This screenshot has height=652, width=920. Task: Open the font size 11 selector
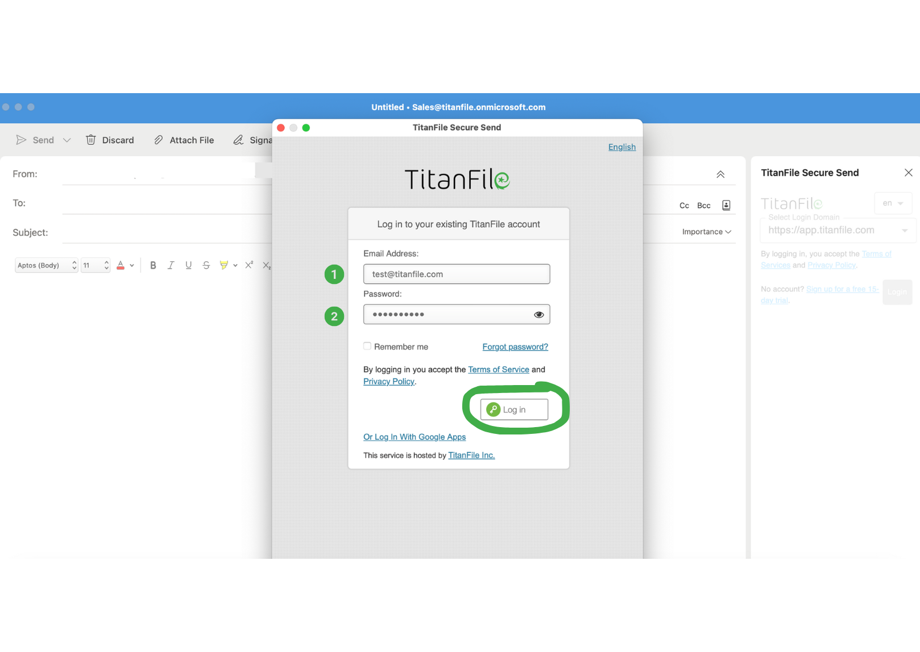point(95,265)
